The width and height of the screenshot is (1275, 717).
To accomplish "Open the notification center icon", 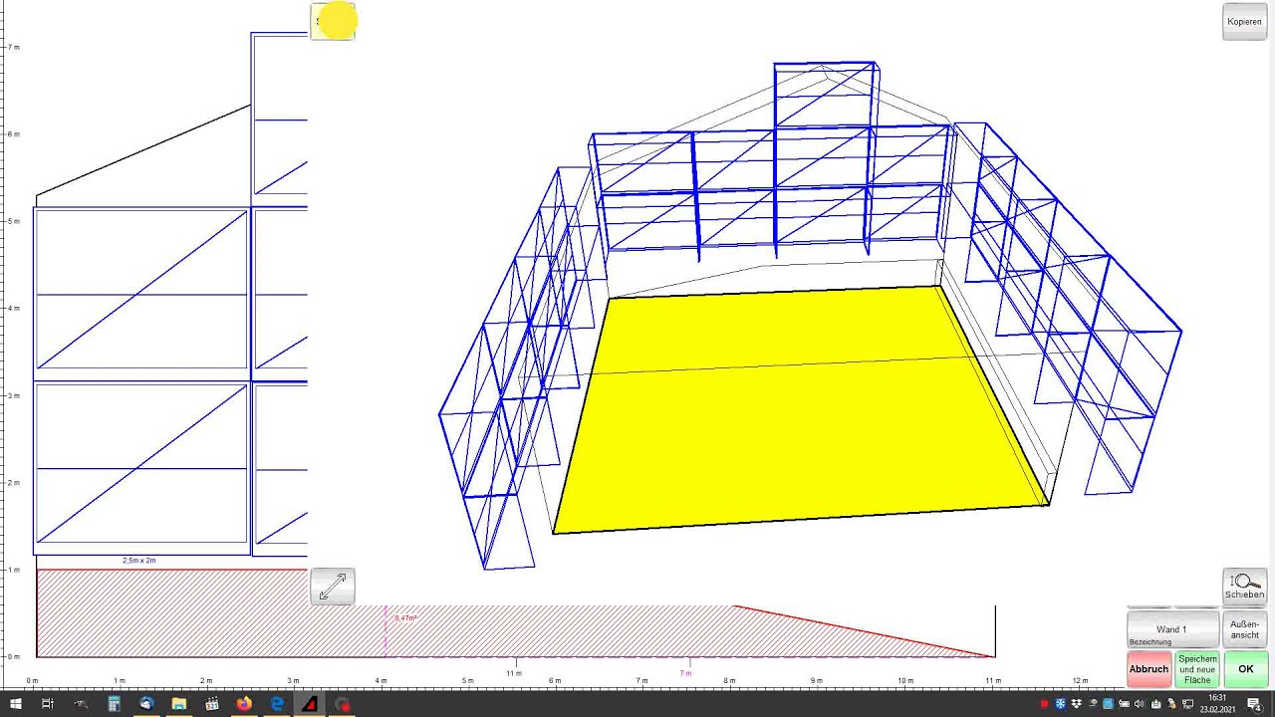I will click(x=1254, y=704).
